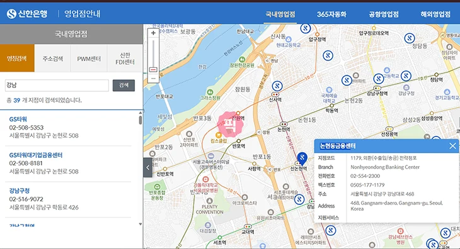The image size is (460, 249).
Task: Click phone number 02-508-5353
Action: (26, 128)
